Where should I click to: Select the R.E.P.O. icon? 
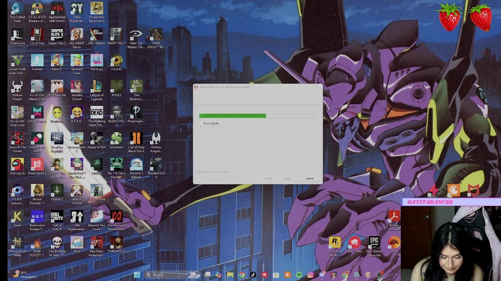point(77,115)
